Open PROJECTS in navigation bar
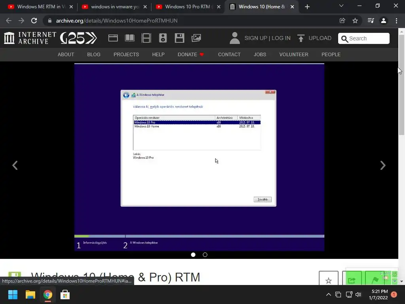Viewport: 405px width, 304px height. [126, 55]
